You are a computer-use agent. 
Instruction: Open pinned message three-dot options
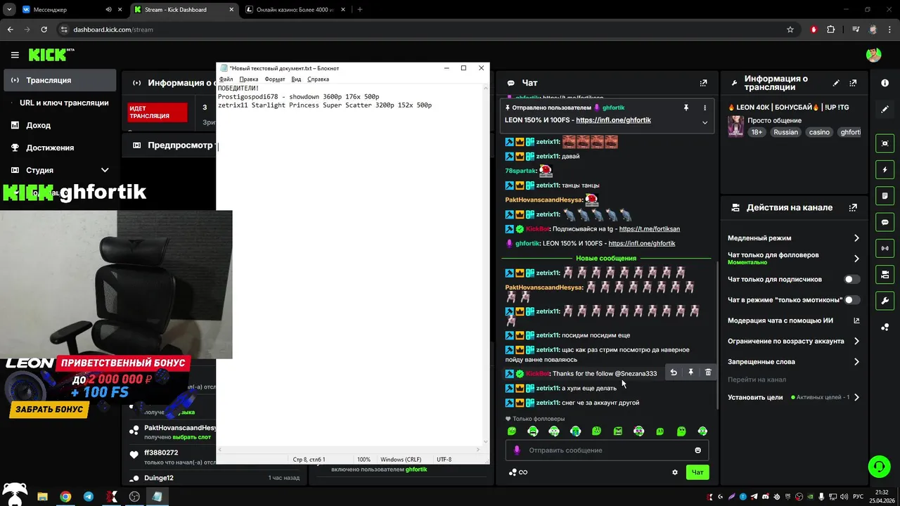pos(705,108)
